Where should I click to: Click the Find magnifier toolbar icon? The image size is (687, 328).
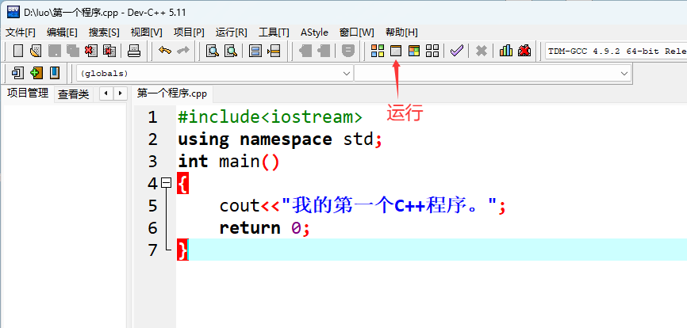point(212,51)
